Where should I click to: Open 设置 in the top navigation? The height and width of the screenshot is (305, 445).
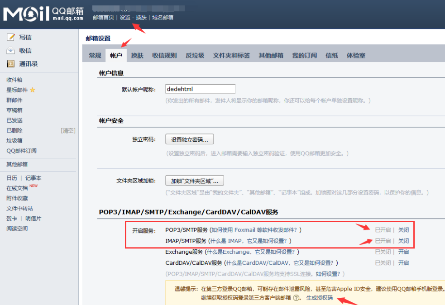125,18
